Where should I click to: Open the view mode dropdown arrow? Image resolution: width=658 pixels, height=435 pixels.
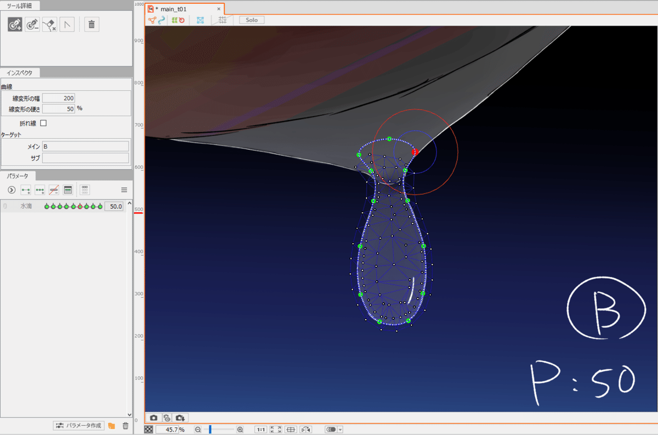(341, 430)
